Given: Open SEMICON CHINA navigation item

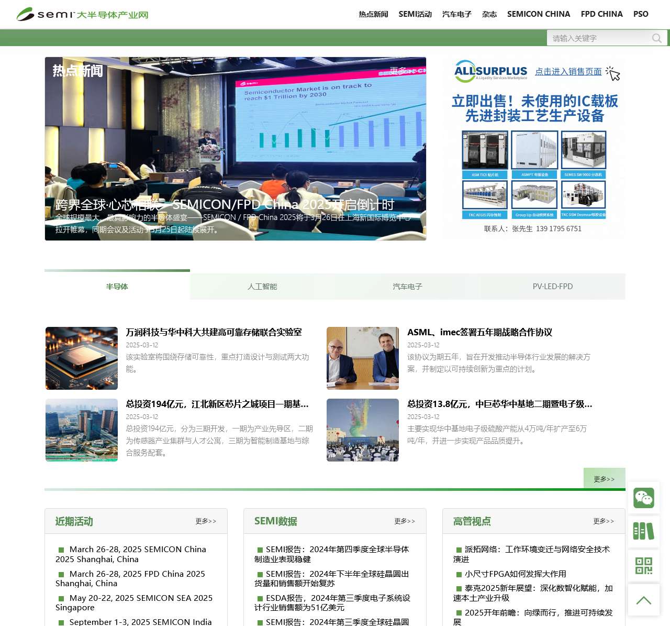Looking at the screenshot, I should pyautogui.click(x=539, y=14).
